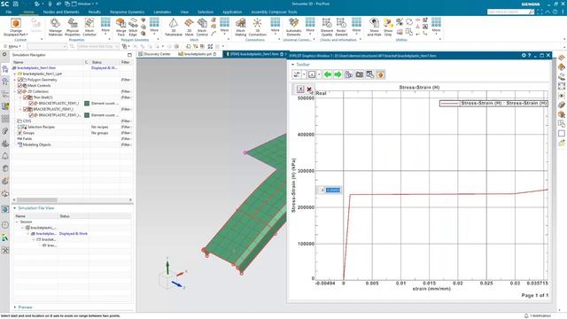Image resolution: width=567 pixels, height=319 pixels.
Task: Switch to the Discovery Center tab
Action: point(154,54)
